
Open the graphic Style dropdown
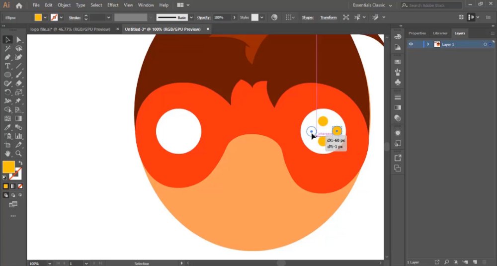(262, 17)
